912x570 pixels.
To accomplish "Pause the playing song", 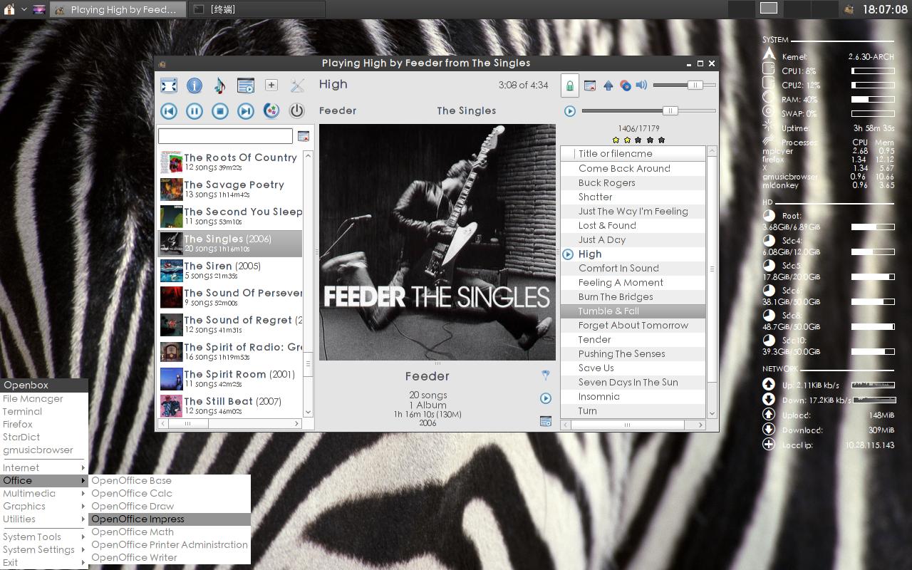I will (194, 111).
